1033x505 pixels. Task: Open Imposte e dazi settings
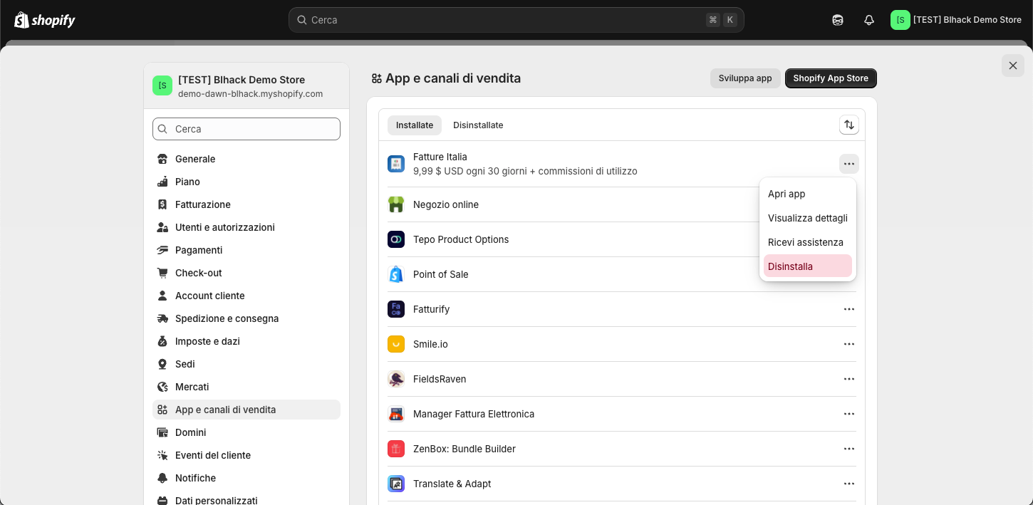click(x=246, y=341)
